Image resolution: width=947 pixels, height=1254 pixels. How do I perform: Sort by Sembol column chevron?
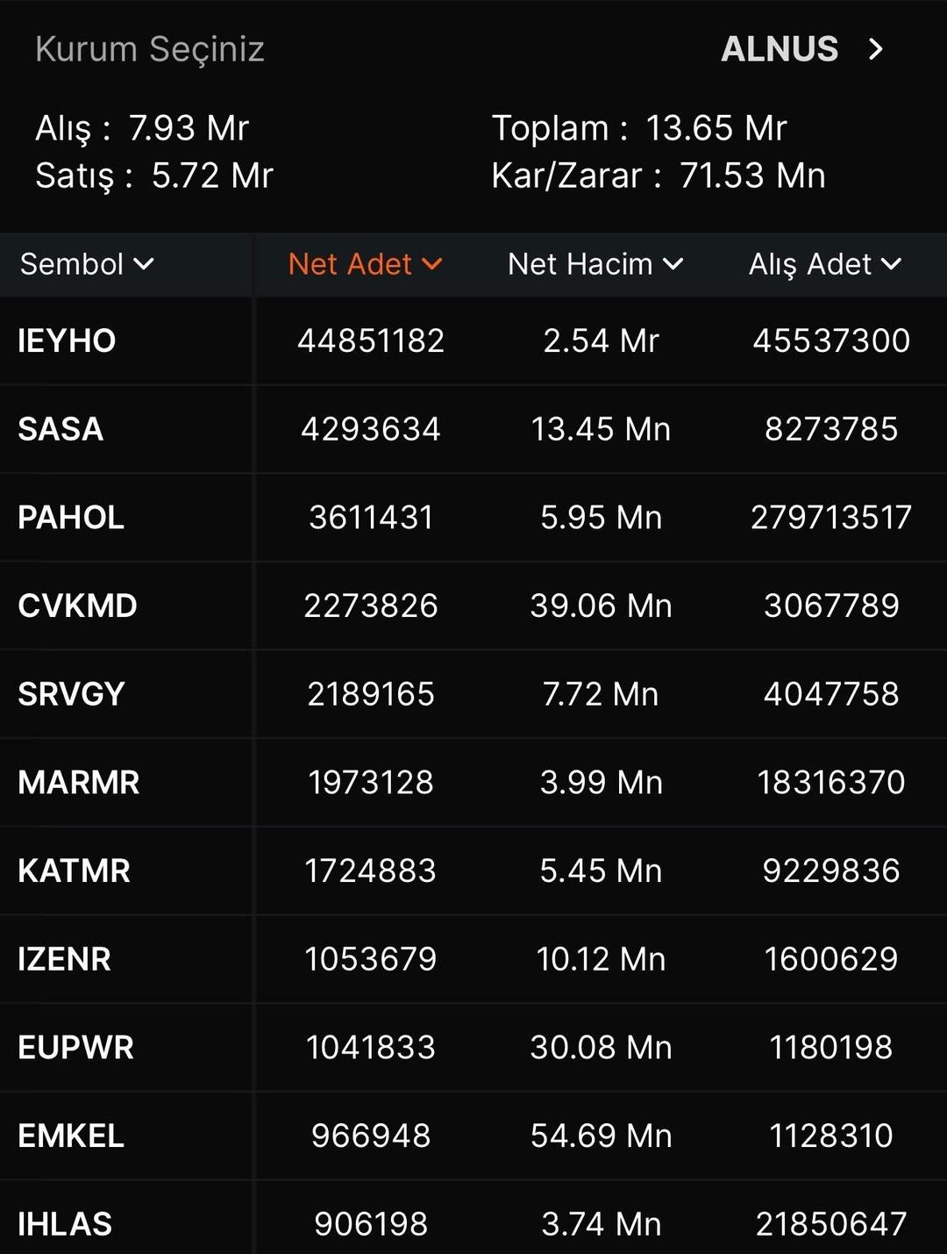144,264
